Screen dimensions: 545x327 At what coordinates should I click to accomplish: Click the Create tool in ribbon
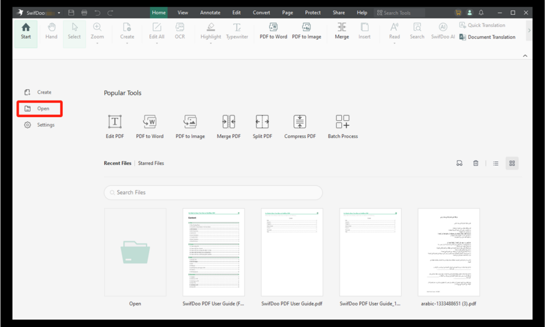[x=127, y=32]
